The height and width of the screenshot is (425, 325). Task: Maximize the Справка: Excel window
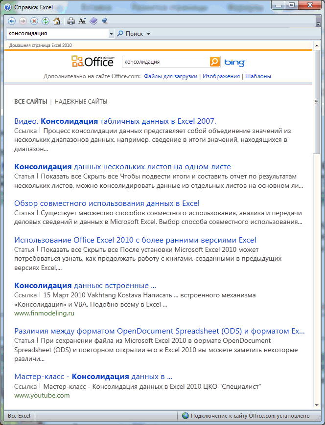pyautogui.click(x=291, y=5)
